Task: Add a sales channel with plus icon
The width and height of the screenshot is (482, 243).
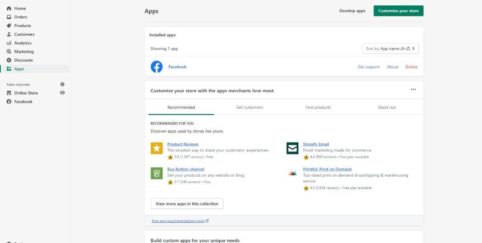Action: 62,84
